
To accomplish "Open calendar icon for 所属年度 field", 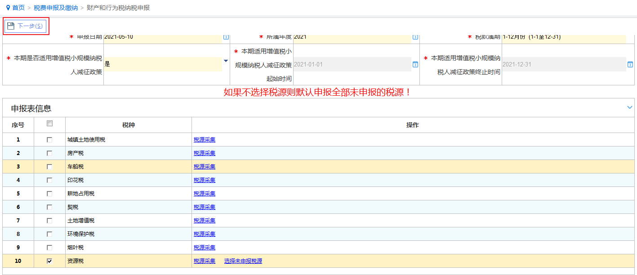I will (x=415, y=37).
